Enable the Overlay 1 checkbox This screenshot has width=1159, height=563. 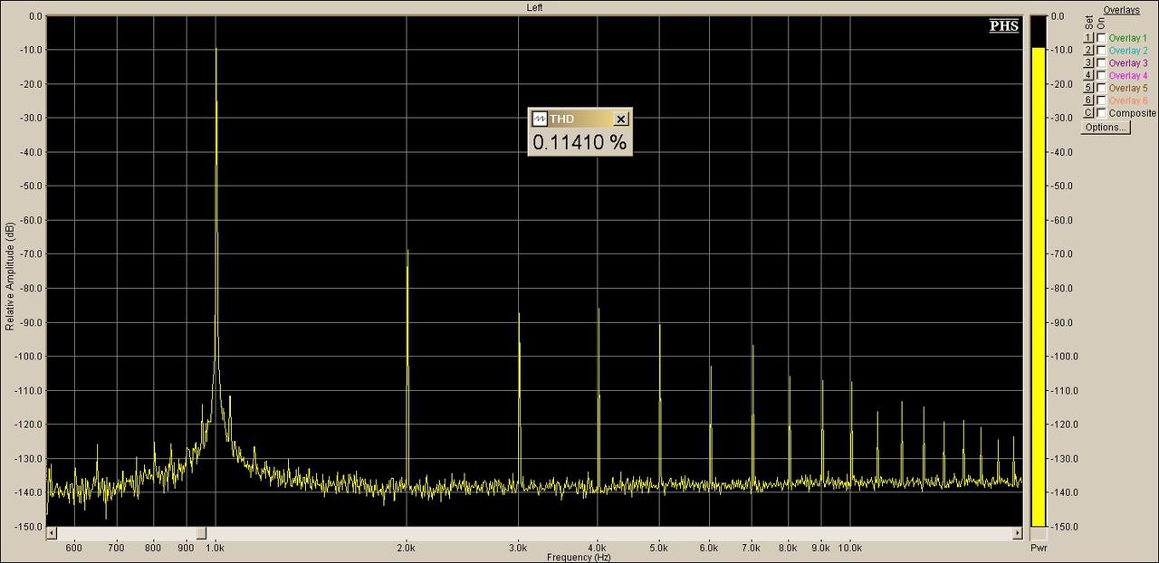point(1101,38)
